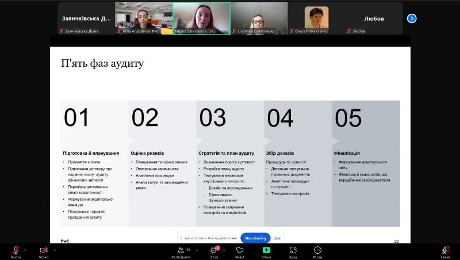Screen dimensions: 460x260
Task: Open the Apps menu
Action: (293, 252)
